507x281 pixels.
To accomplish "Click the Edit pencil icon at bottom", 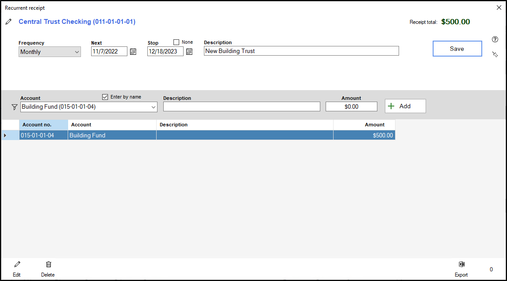I will (17, 265).
